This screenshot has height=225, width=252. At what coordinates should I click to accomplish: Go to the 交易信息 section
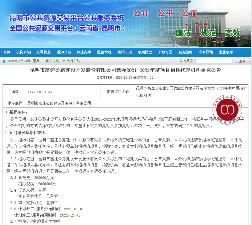[44, 52]
